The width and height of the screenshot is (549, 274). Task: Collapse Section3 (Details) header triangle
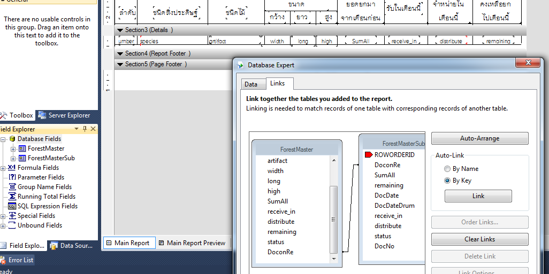click(x=120, y=30)
